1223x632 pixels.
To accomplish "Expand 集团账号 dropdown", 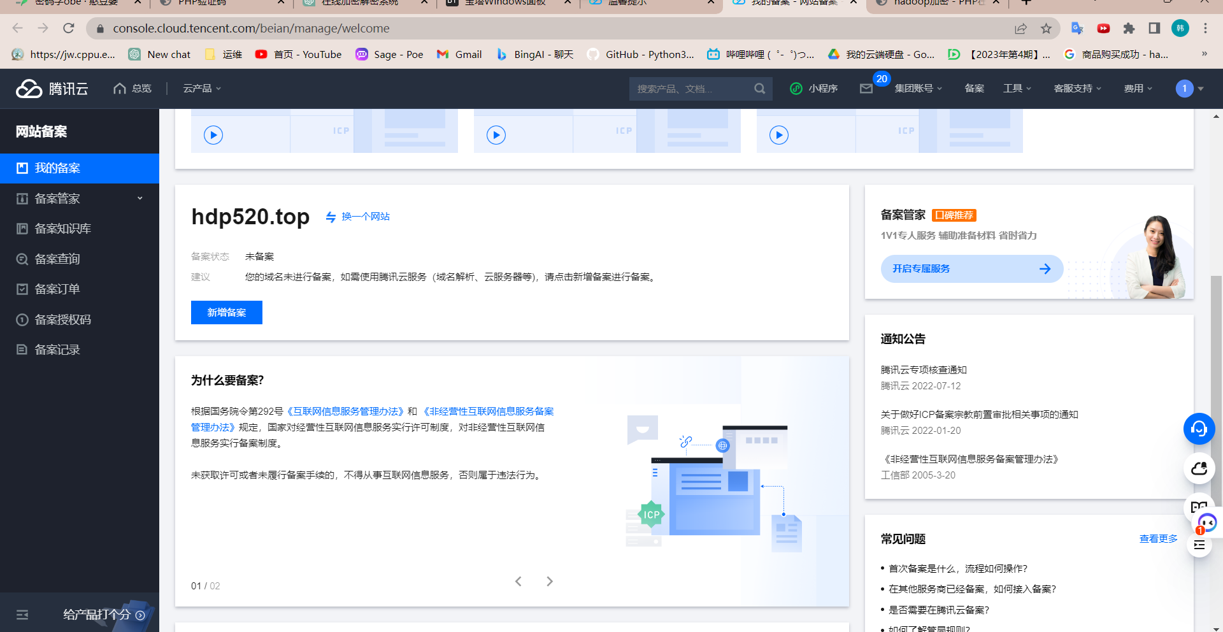I will click(918, 89).
